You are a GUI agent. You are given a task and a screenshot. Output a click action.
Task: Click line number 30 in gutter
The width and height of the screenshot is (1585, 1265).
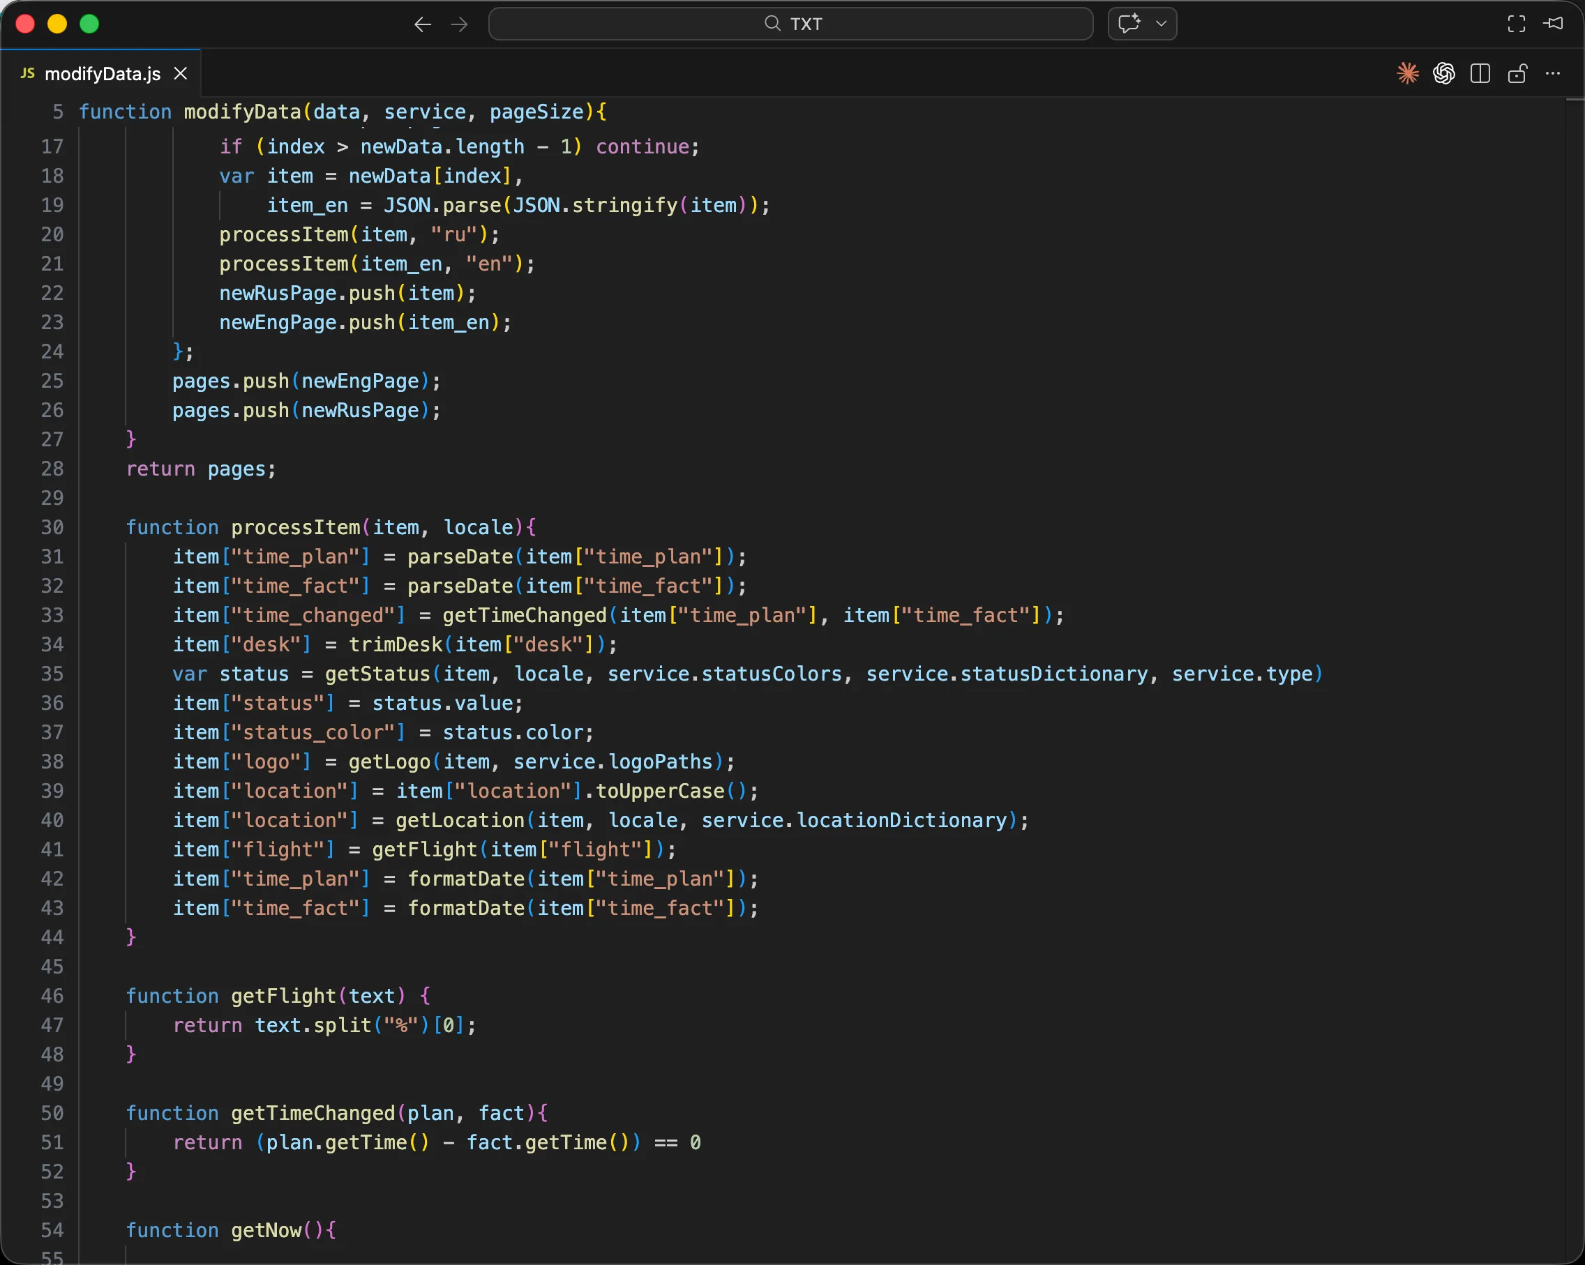[52, 527]
